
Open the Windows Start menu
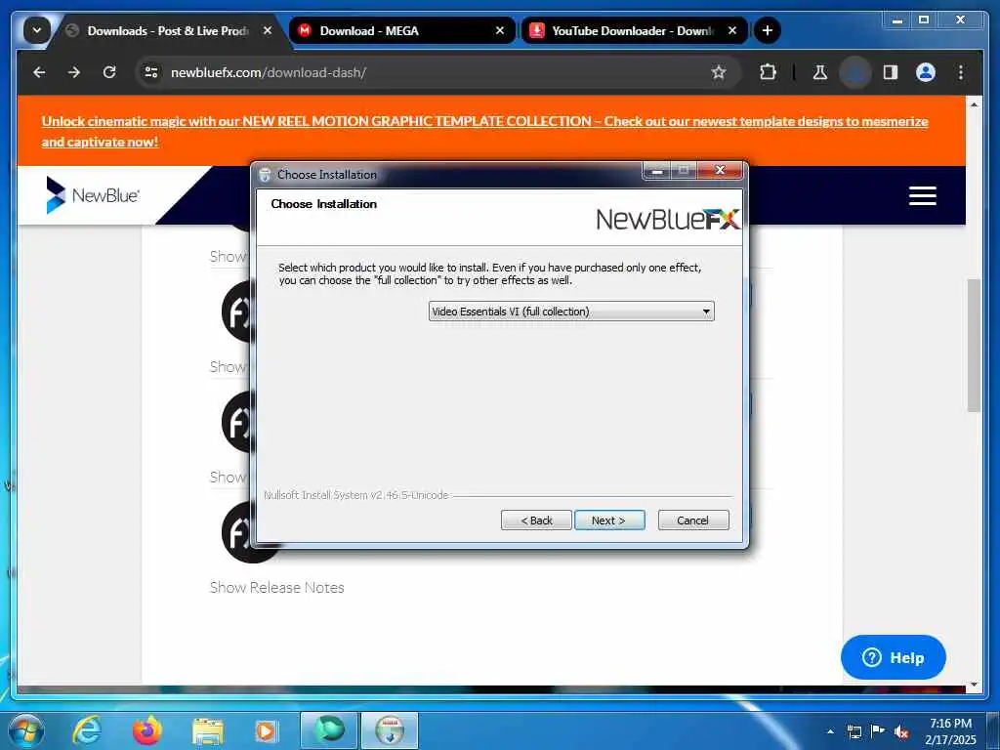(x=26, y=730)
